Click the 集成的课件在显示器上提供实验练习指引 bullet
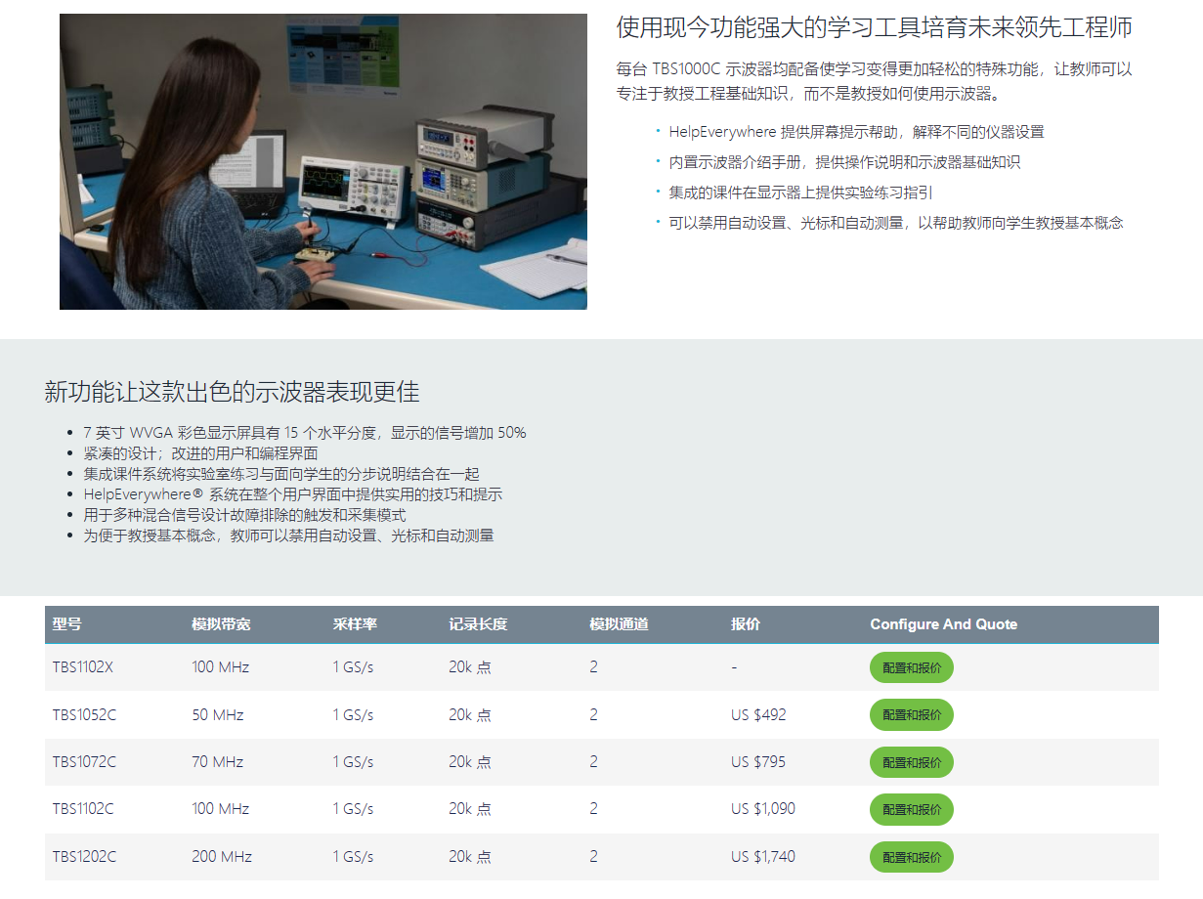Viewport: 1203px width, 899px height. pyautogui.click(x=800, y=193)
